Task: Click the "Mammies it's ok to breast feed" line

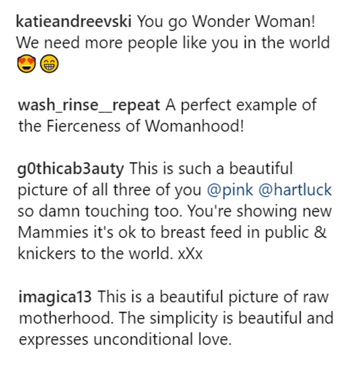Action: pos(172,232)
